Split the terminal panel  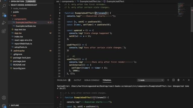173,80
